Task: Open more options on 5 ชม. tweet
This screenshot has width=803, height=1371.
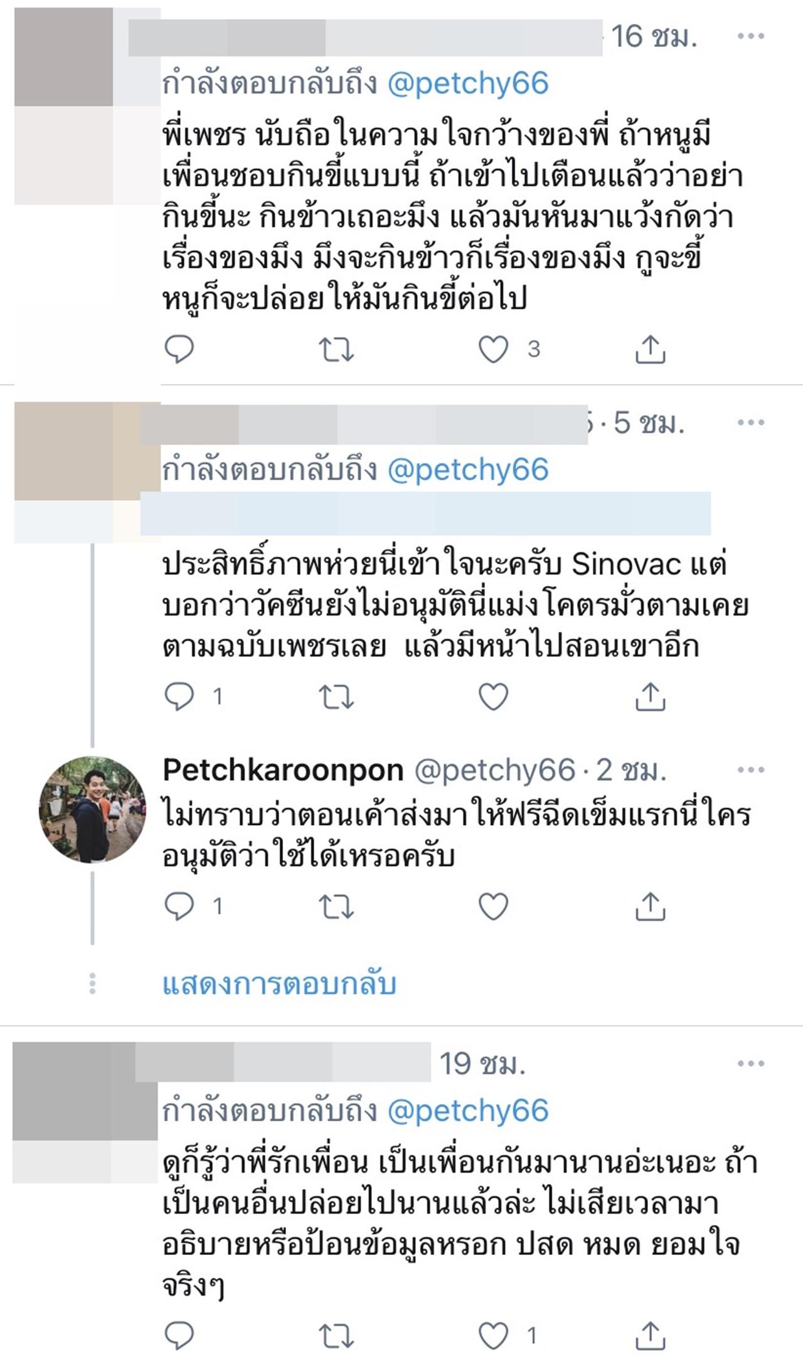Action: (750, 422)
